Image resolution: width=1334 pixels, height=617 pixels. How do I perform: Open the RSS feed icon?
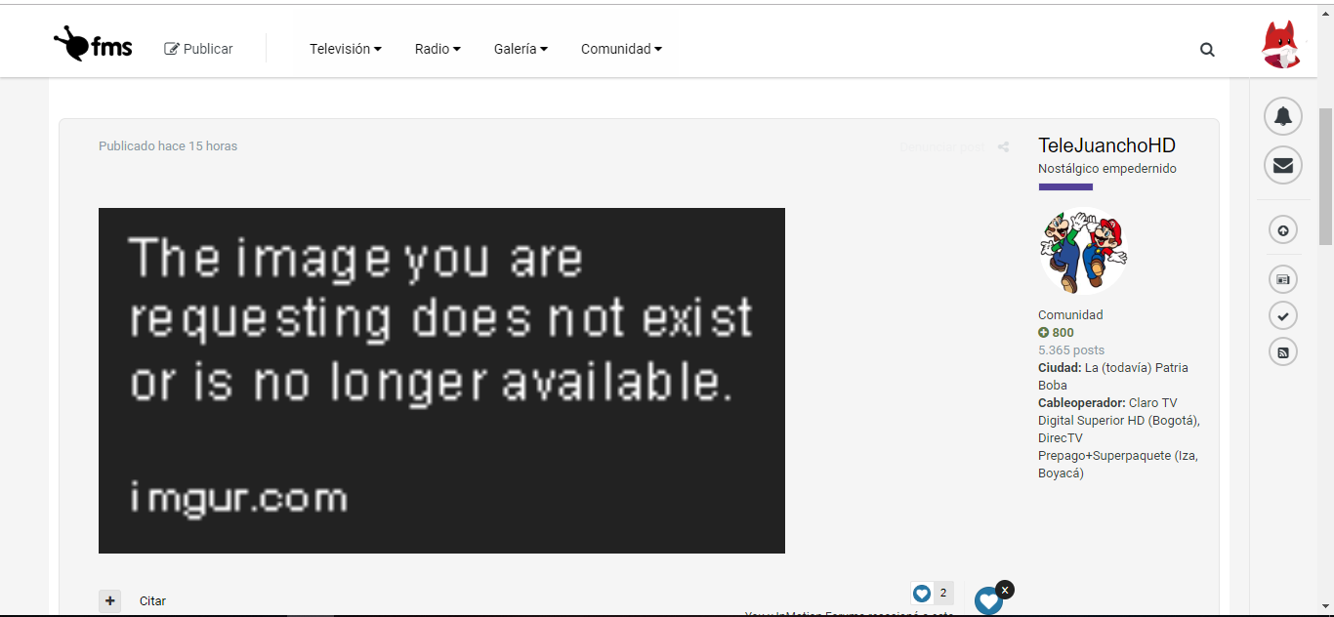coord(1282,351)
